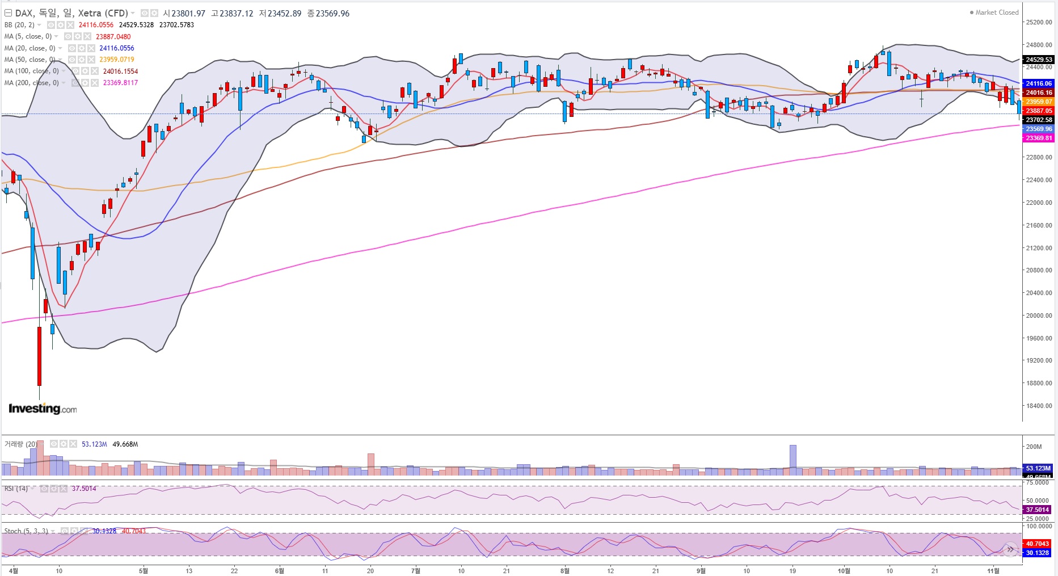
Task: Hide the MA (200, close, 0) line
Action: (75, 83)
